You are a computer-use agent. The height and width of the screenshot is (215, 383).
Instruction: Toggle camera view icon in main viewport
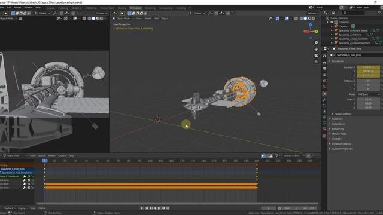[316, 56]
